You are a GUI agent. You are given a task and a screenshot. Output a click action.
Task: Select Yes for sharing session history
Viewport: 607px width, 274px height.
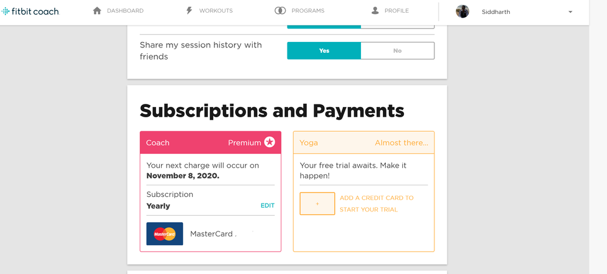(324, 50)
